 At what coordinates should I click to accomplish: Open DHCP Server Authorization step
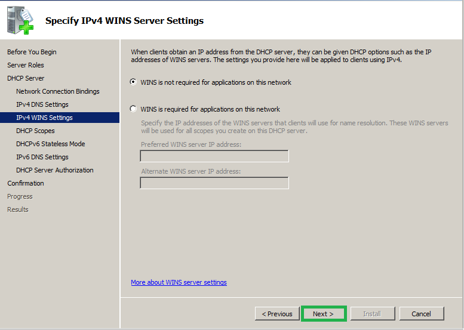click(55, 170)
